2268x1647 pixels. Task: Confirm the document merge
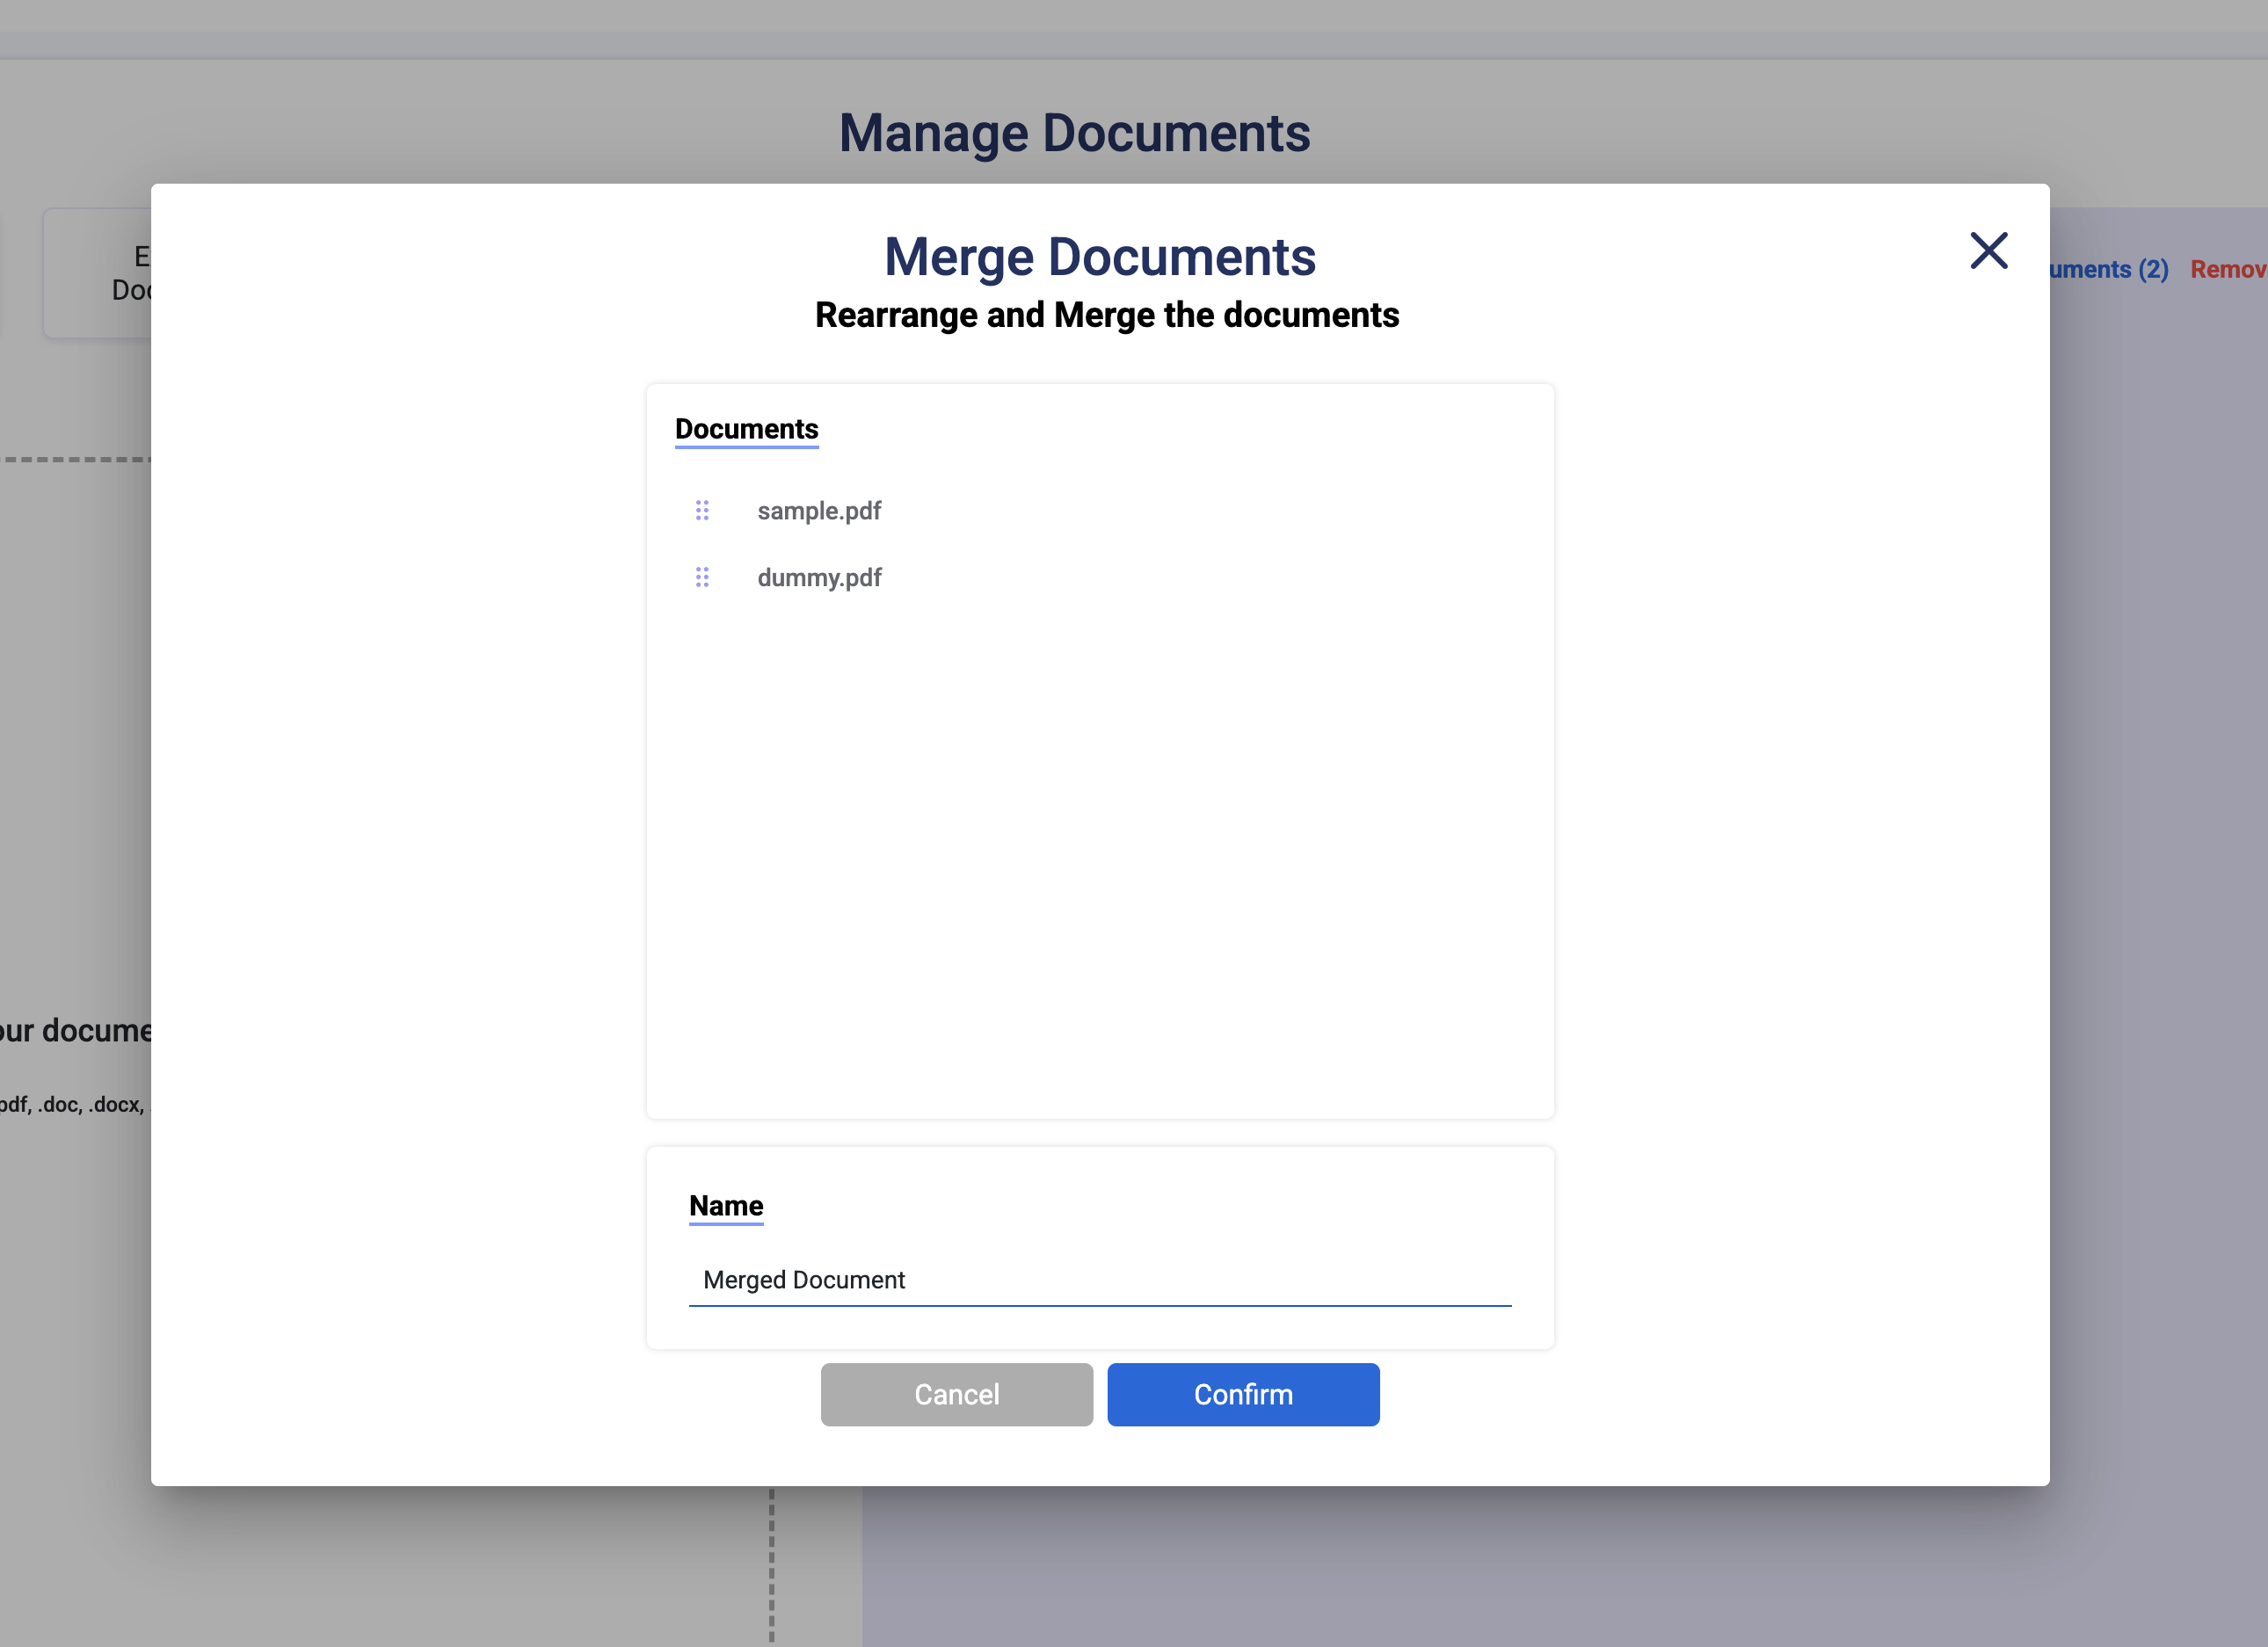click(x=1242, y=1394)
